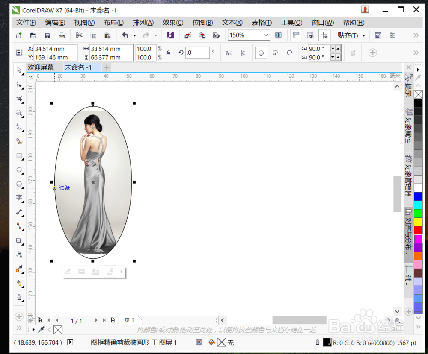Click the new document plus tab button

[107, 67]
